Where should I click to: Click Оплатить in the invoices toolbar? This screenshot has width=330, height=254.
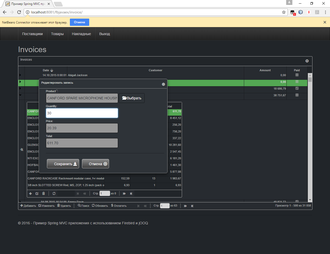[x=119, y=206]
